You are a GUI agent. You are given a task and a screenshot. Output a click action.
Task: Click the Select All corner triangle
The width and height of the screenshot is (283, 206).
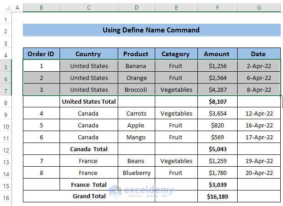pyautogui.click(x=5, y=8)
